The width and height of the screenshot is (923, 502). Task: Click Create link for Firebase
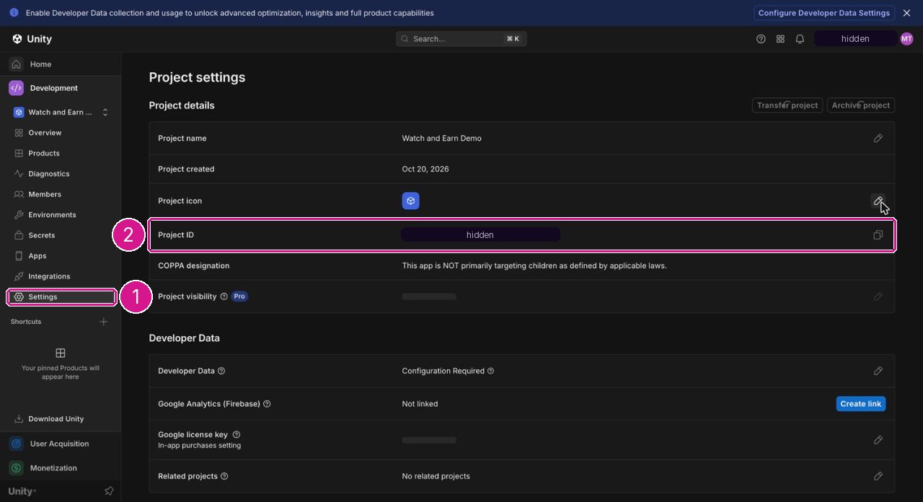point(861,404)
